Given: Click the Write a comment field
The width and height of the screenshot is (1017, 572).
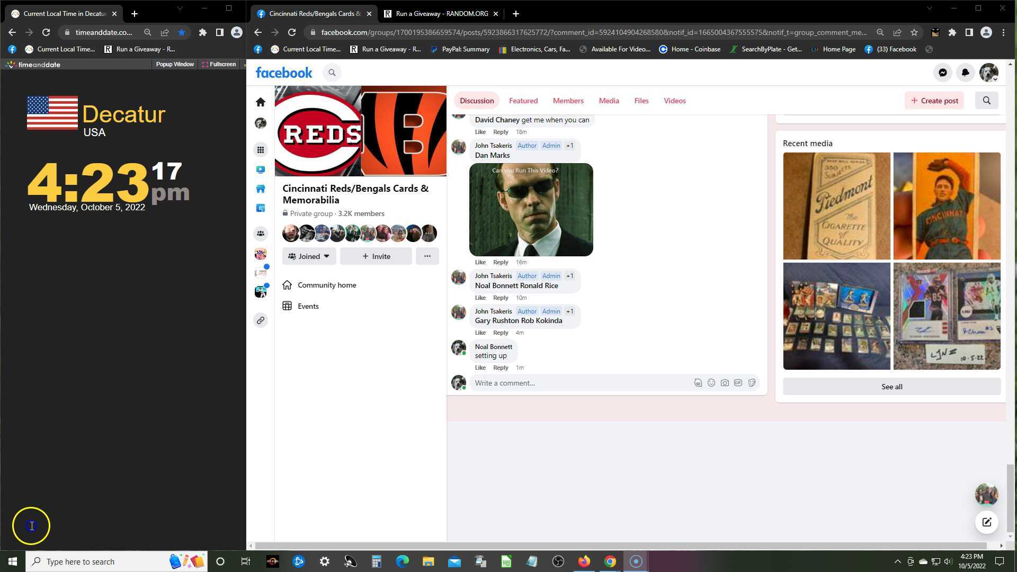Looking at the screenshot, I should click(580, 383).
